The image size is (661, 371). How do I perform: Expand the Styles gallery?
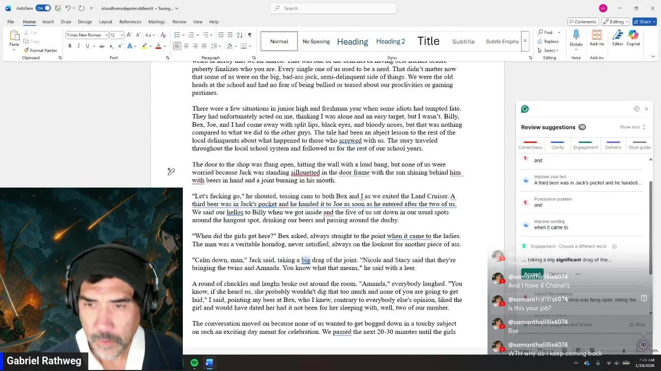coord(525,41)
